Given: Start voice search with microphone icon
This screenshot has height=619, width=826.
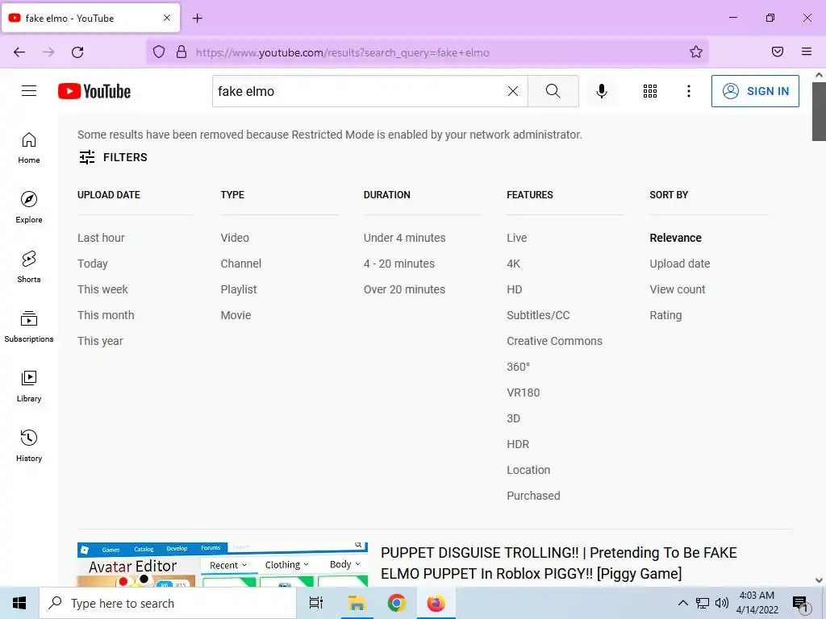Looking at the screenshot, I should pyautogui.click(x=602, y=91).
